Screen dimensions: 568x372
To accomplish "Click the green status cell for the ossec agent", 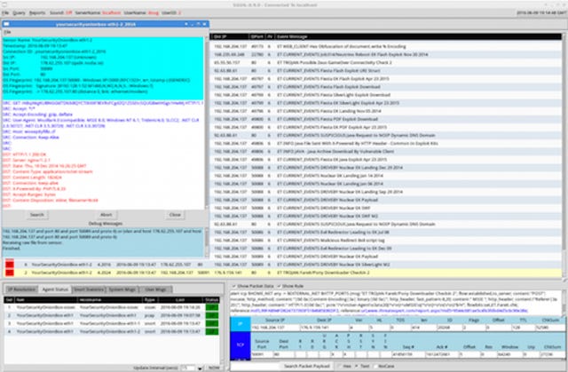I will (210, 308).
